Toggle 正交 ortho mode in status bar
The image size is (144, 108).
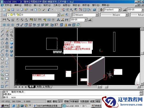[61, 101]
